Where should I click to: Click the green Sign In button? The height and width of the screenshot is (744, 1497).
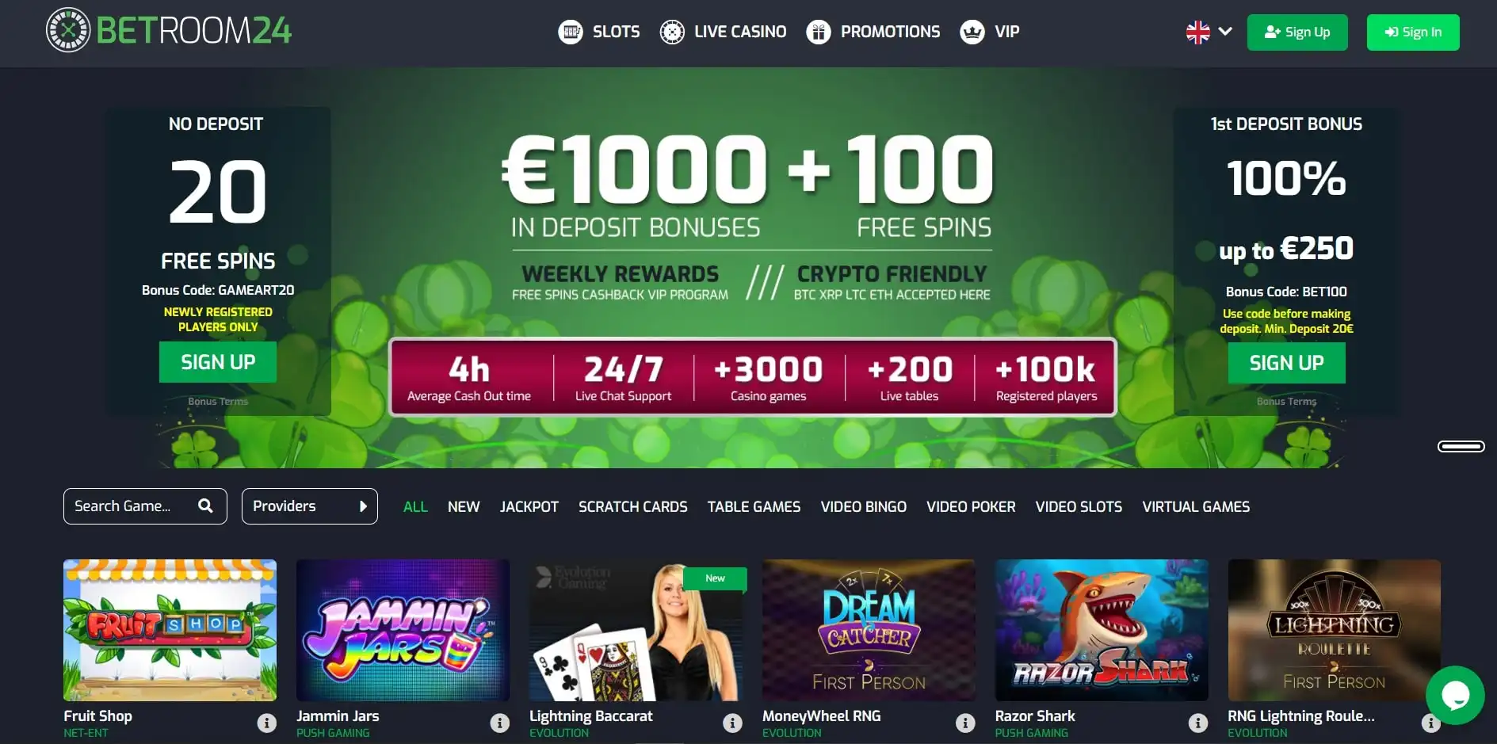coord(1413,32)
